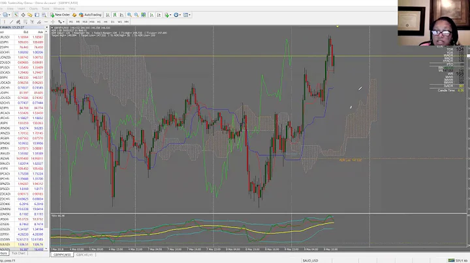Viewport: 470px width, 263px height.
Task: Set timeframe to H4
Action: tap(106, 22)
